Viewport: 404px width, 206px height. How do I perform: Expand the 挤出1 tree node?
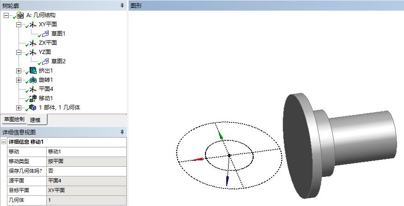point(19,71)
